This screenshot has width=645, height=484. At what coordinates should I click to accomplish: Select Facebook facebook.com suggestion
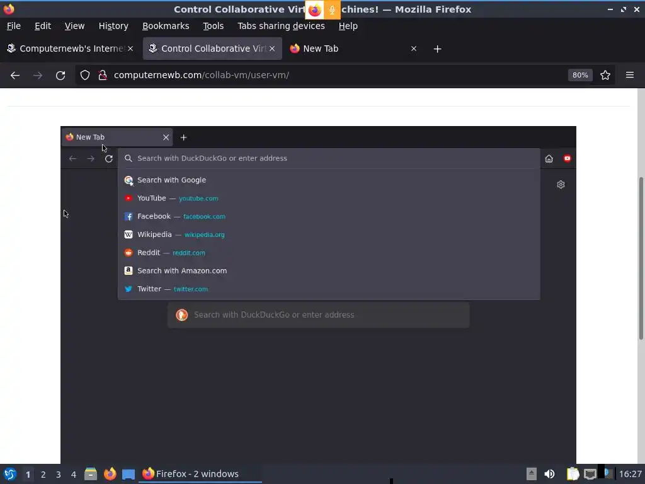[329, 216]
